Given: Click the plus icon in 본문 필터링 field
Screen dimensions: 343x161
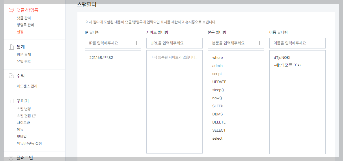Looking at the screenshot, I should 260,43.
